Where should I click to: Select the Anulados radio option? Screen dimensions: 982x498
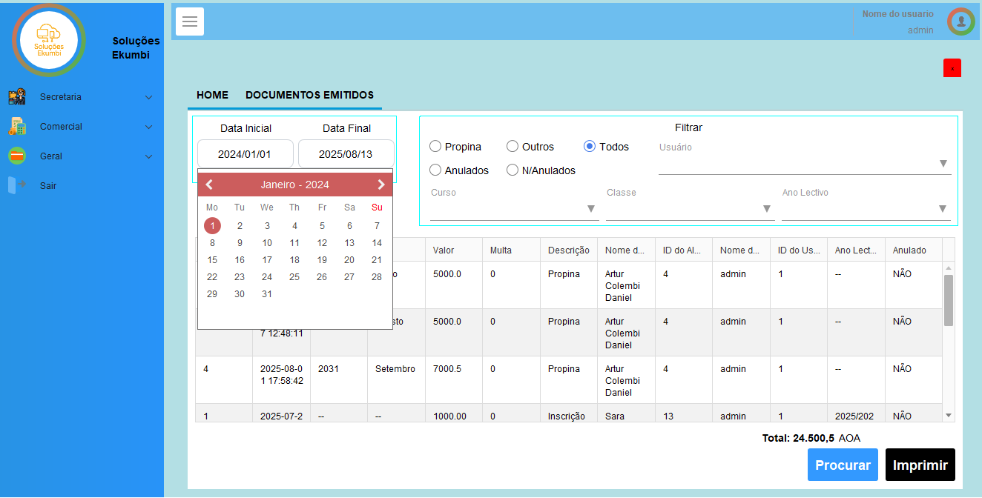coord(435,170)
